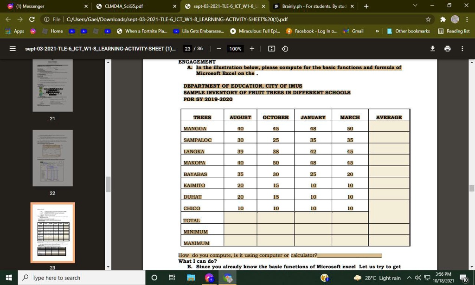Viewport: 475px width, 285px height.
Task: Open the notification center icon
Action: pyautogui.click(x=464, y=278)
